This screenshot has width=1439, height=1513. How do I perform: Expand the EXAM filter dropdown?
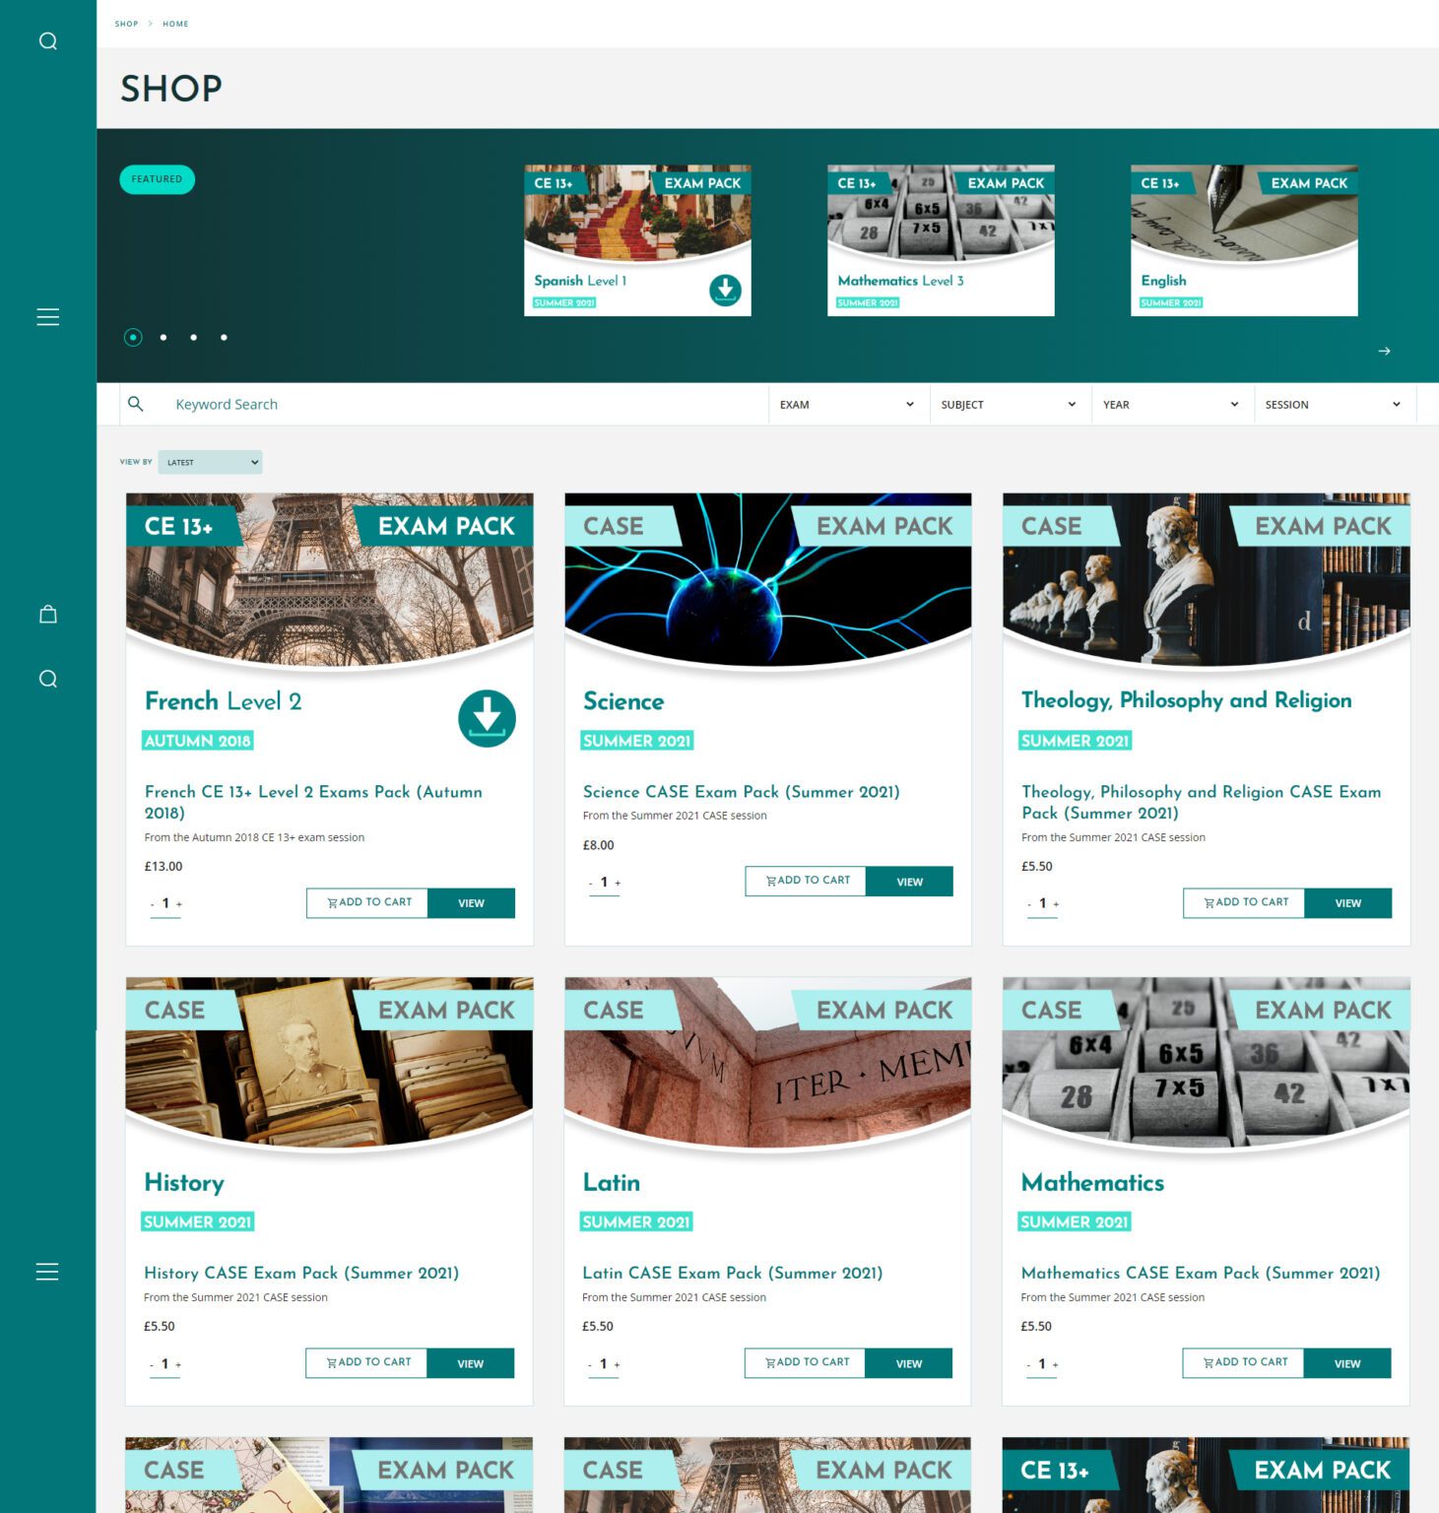point(847,405)
